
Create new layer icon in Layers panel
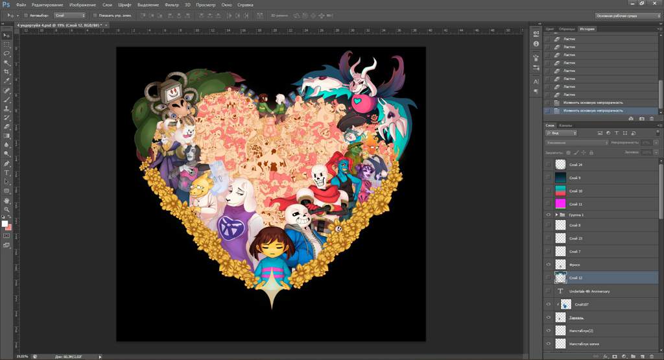(643, 357)
